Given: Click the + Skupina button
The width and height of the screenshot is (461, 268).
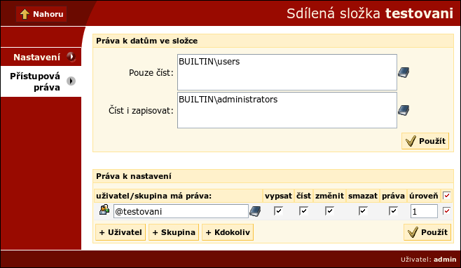Looking at the screenshot, I should click(174, 232).
